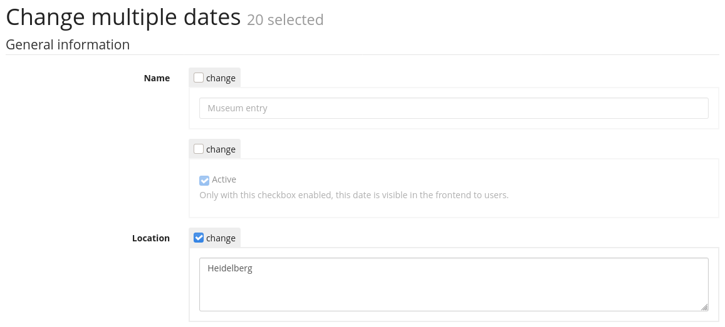Toggle the Active checkbox
The width and height of the screenshot is (725, 327).
204,180
